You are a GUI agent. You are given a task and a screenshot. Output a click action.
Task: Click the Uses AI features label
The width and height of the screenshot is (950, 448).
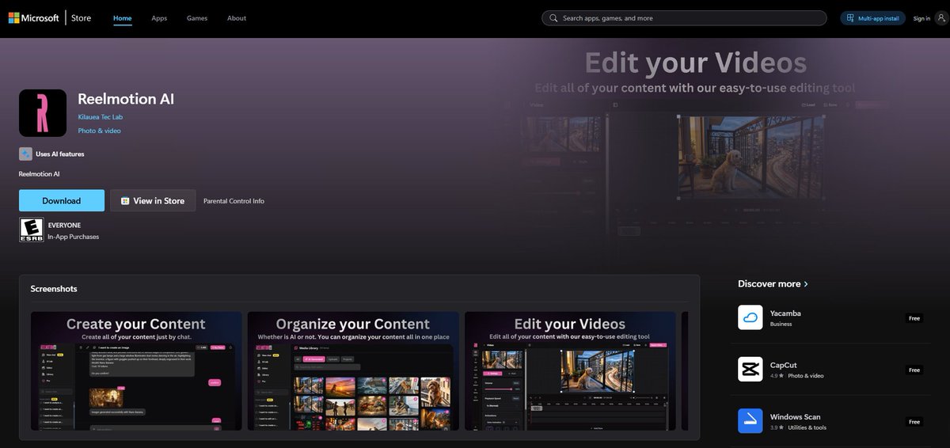click(x=60, y=154)
